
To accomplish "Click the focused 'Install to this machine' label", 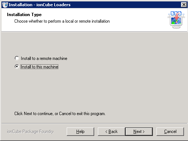I will click(39, 67).
